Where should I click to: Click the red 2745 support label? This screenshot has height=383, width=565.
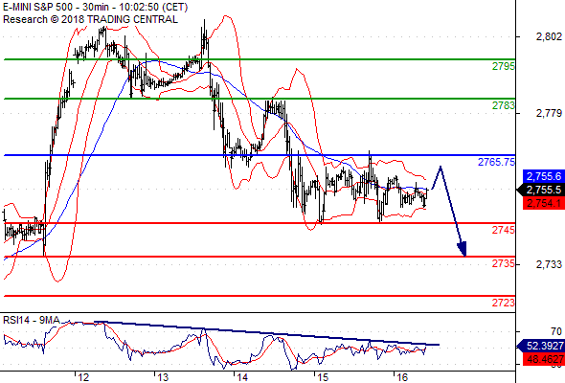[504, 230]
